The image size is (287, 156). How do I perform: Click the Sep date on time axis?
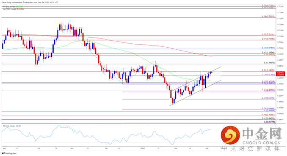coord(4,148)
